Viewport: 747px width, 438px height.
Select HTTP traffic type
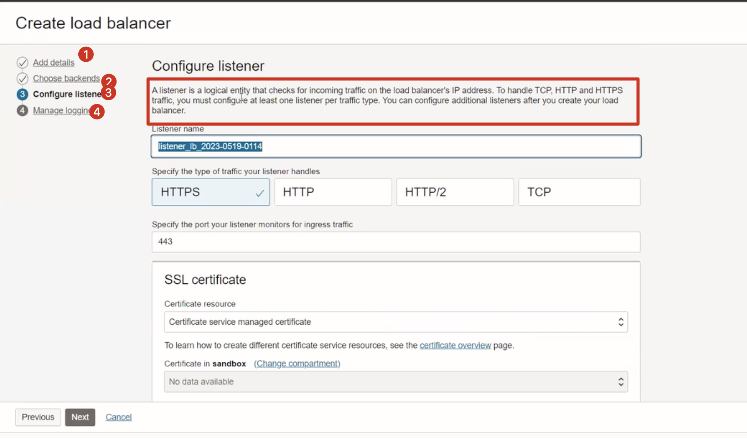pos(333,192)
